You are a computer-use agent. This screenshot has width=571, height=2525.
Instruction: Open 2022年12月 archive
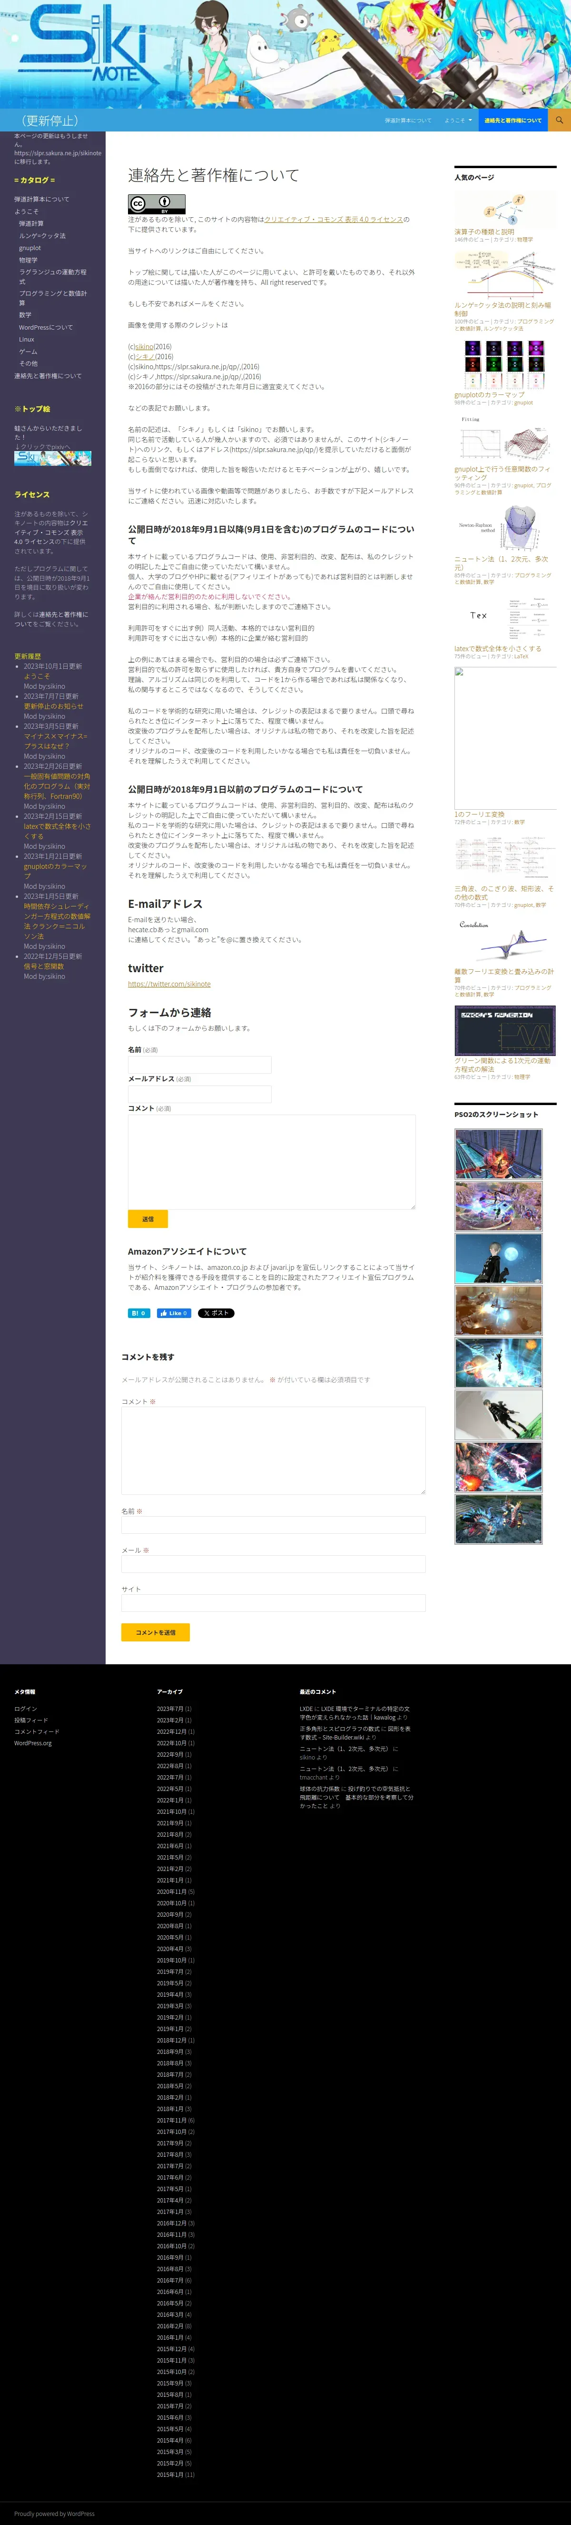click(171, 1731)
